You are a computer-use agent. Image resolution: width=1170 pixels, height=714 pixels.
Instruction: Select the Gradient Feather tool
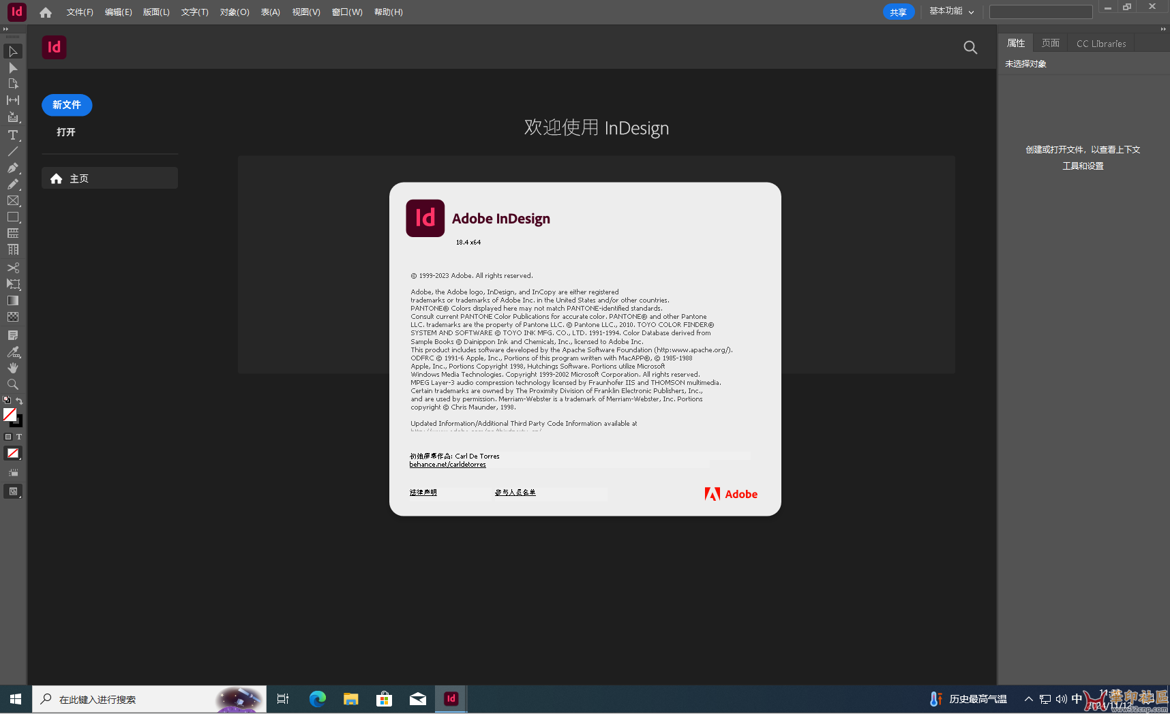(x=13, y=317)
